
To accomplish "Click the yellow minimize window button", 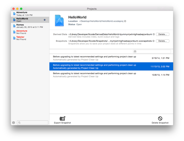I will (x=17, y=9).
